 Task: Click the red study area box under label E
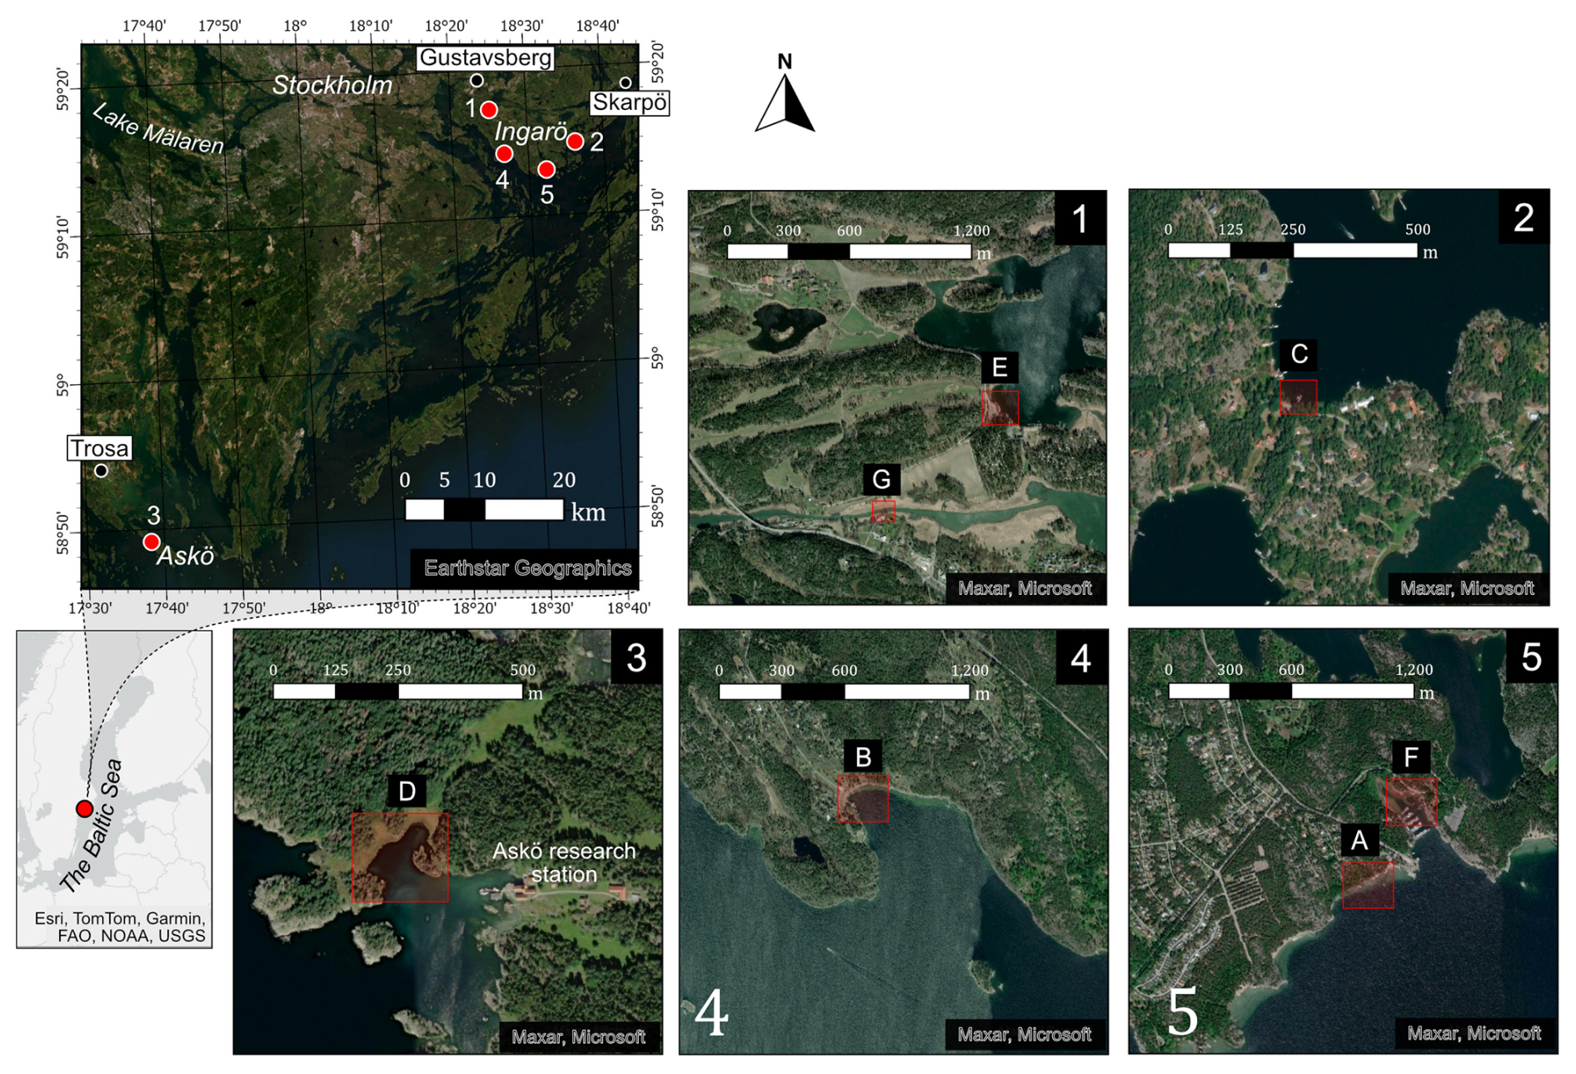pyautogui.click(x=1000, y=408)
